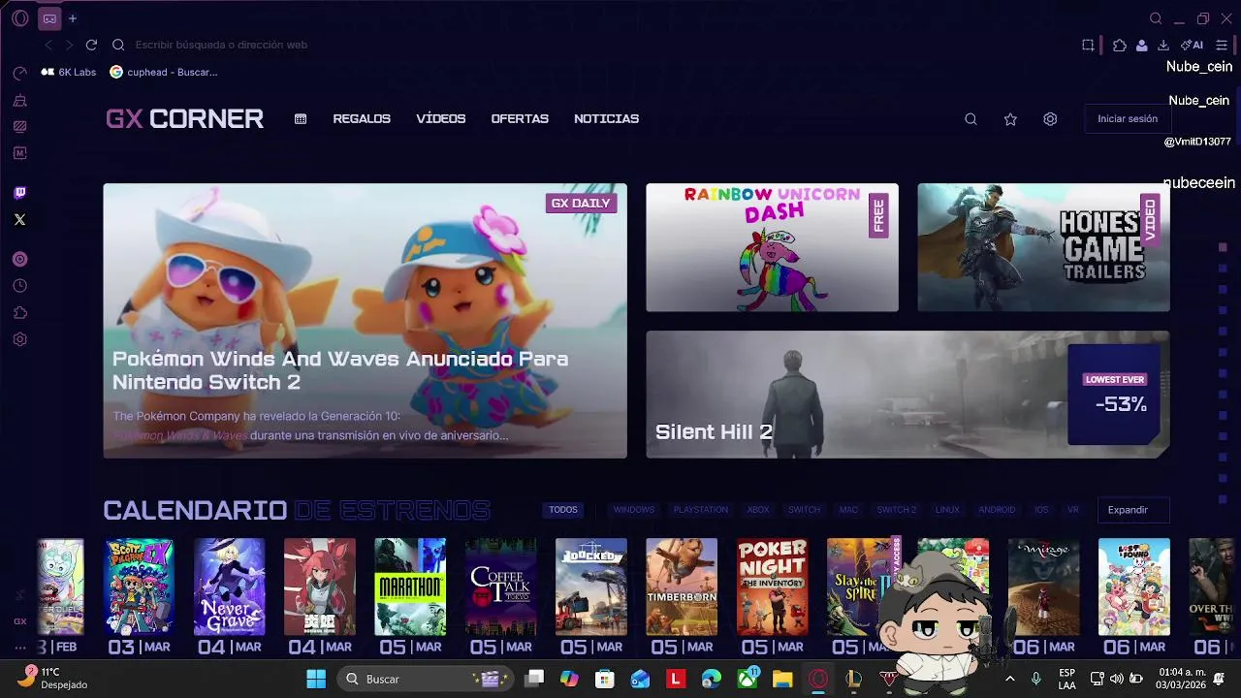Open the Pokémon Winds And Waves article
Viewport: 1241px width, 698px height.
pos(366,321)
